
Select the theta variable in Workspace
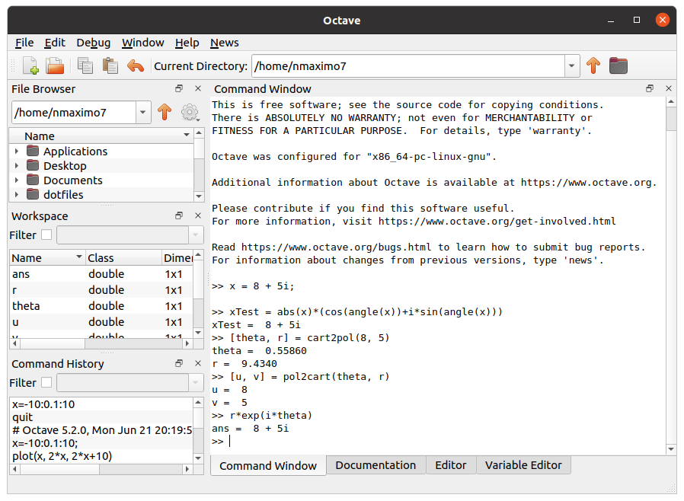tap(27, 306)
